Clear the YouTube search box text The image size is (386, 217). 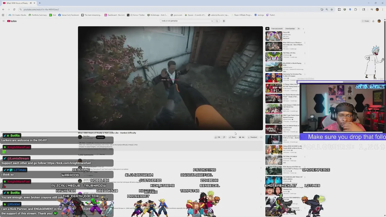point(212,21)
